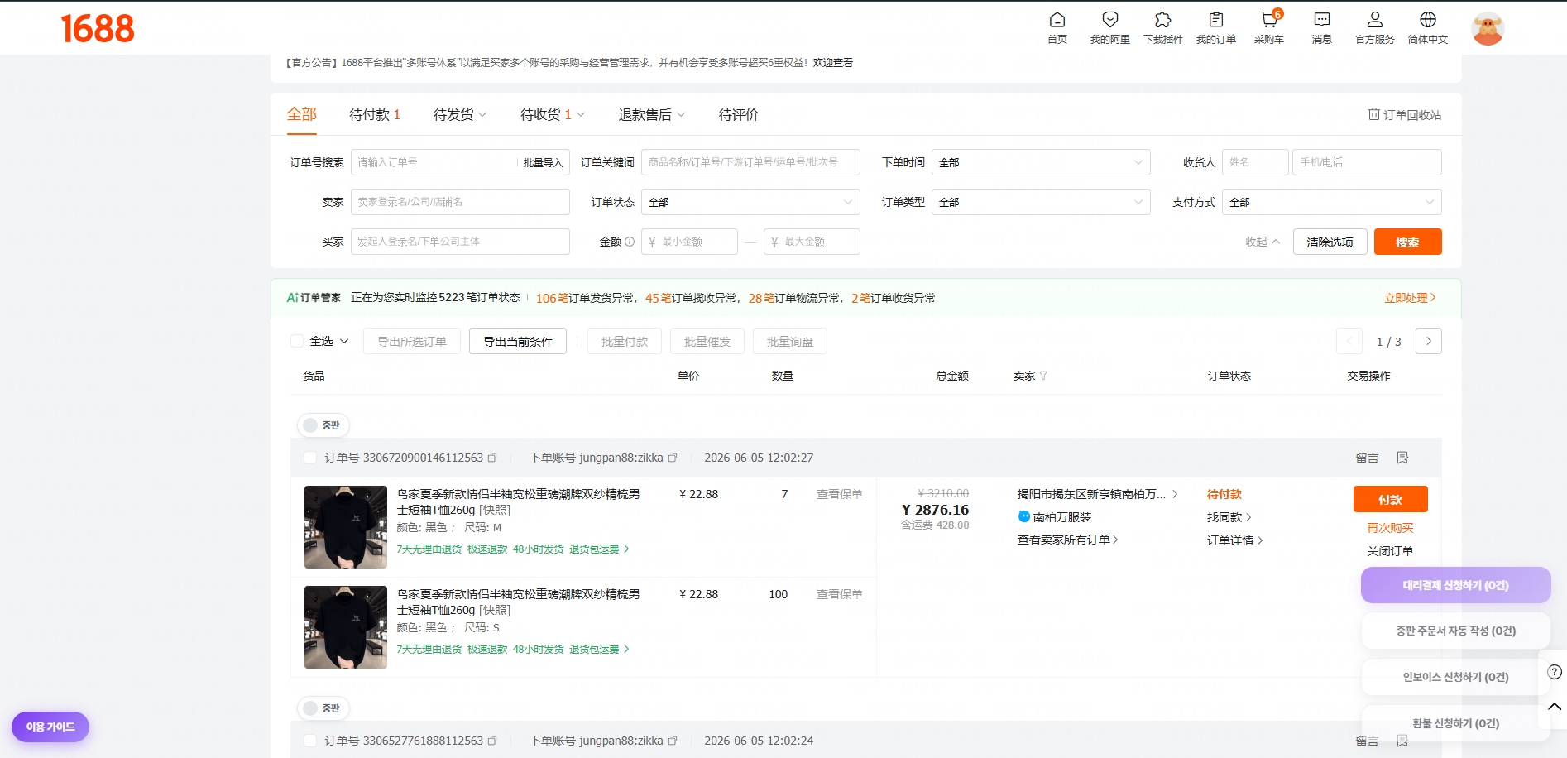This screenshot has height=758, width=1567.
Task: Check order 3306720900146112563 checkbox
Action: [x=310, y=458]
